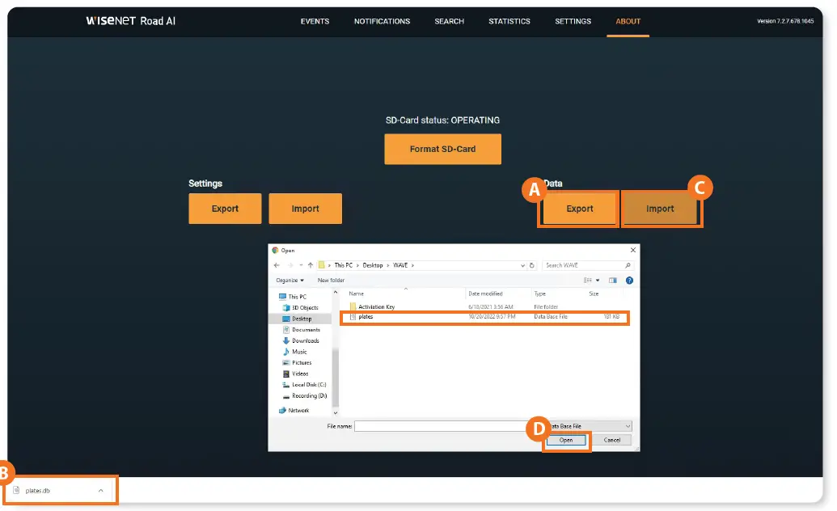This screenshot has height=511, width=837.
Task: Click the navigation pane scroll-up arrow
Action: pyautogui.click(x=336, y=293)
